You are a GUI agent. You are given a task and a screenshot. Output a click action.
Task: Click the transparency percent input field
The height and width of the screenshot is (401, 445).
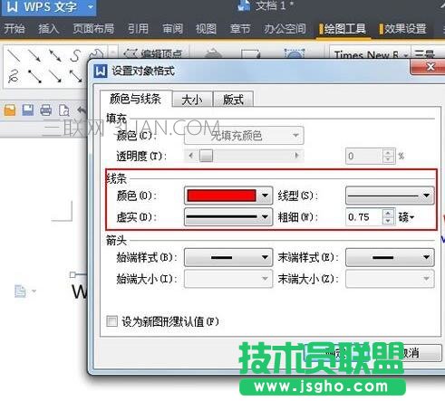[x=363, y=156]
